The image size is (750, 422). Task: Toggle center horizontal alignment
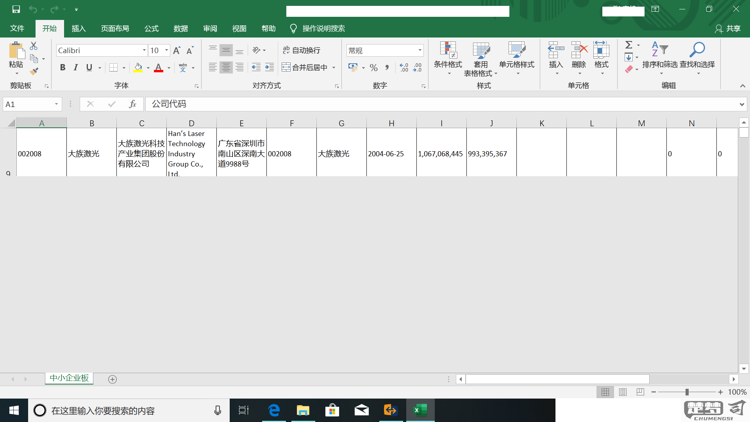coord(226,67)
